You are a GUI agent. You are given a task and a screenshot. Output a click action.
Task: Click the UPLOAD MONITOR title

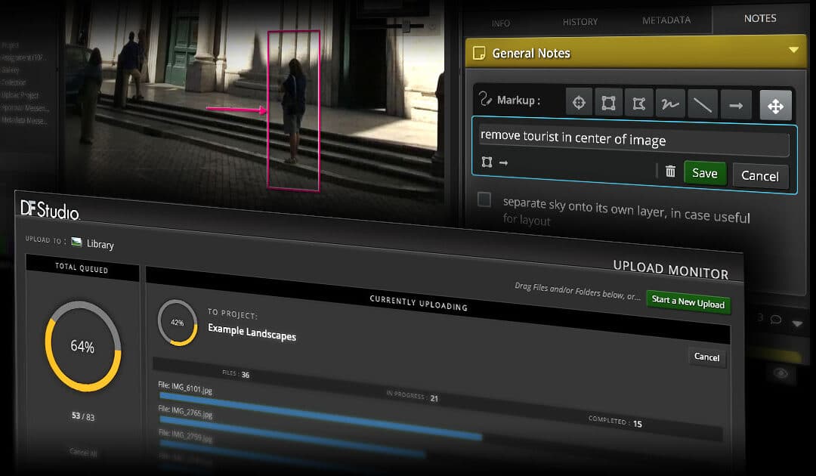tap(670, 270)
